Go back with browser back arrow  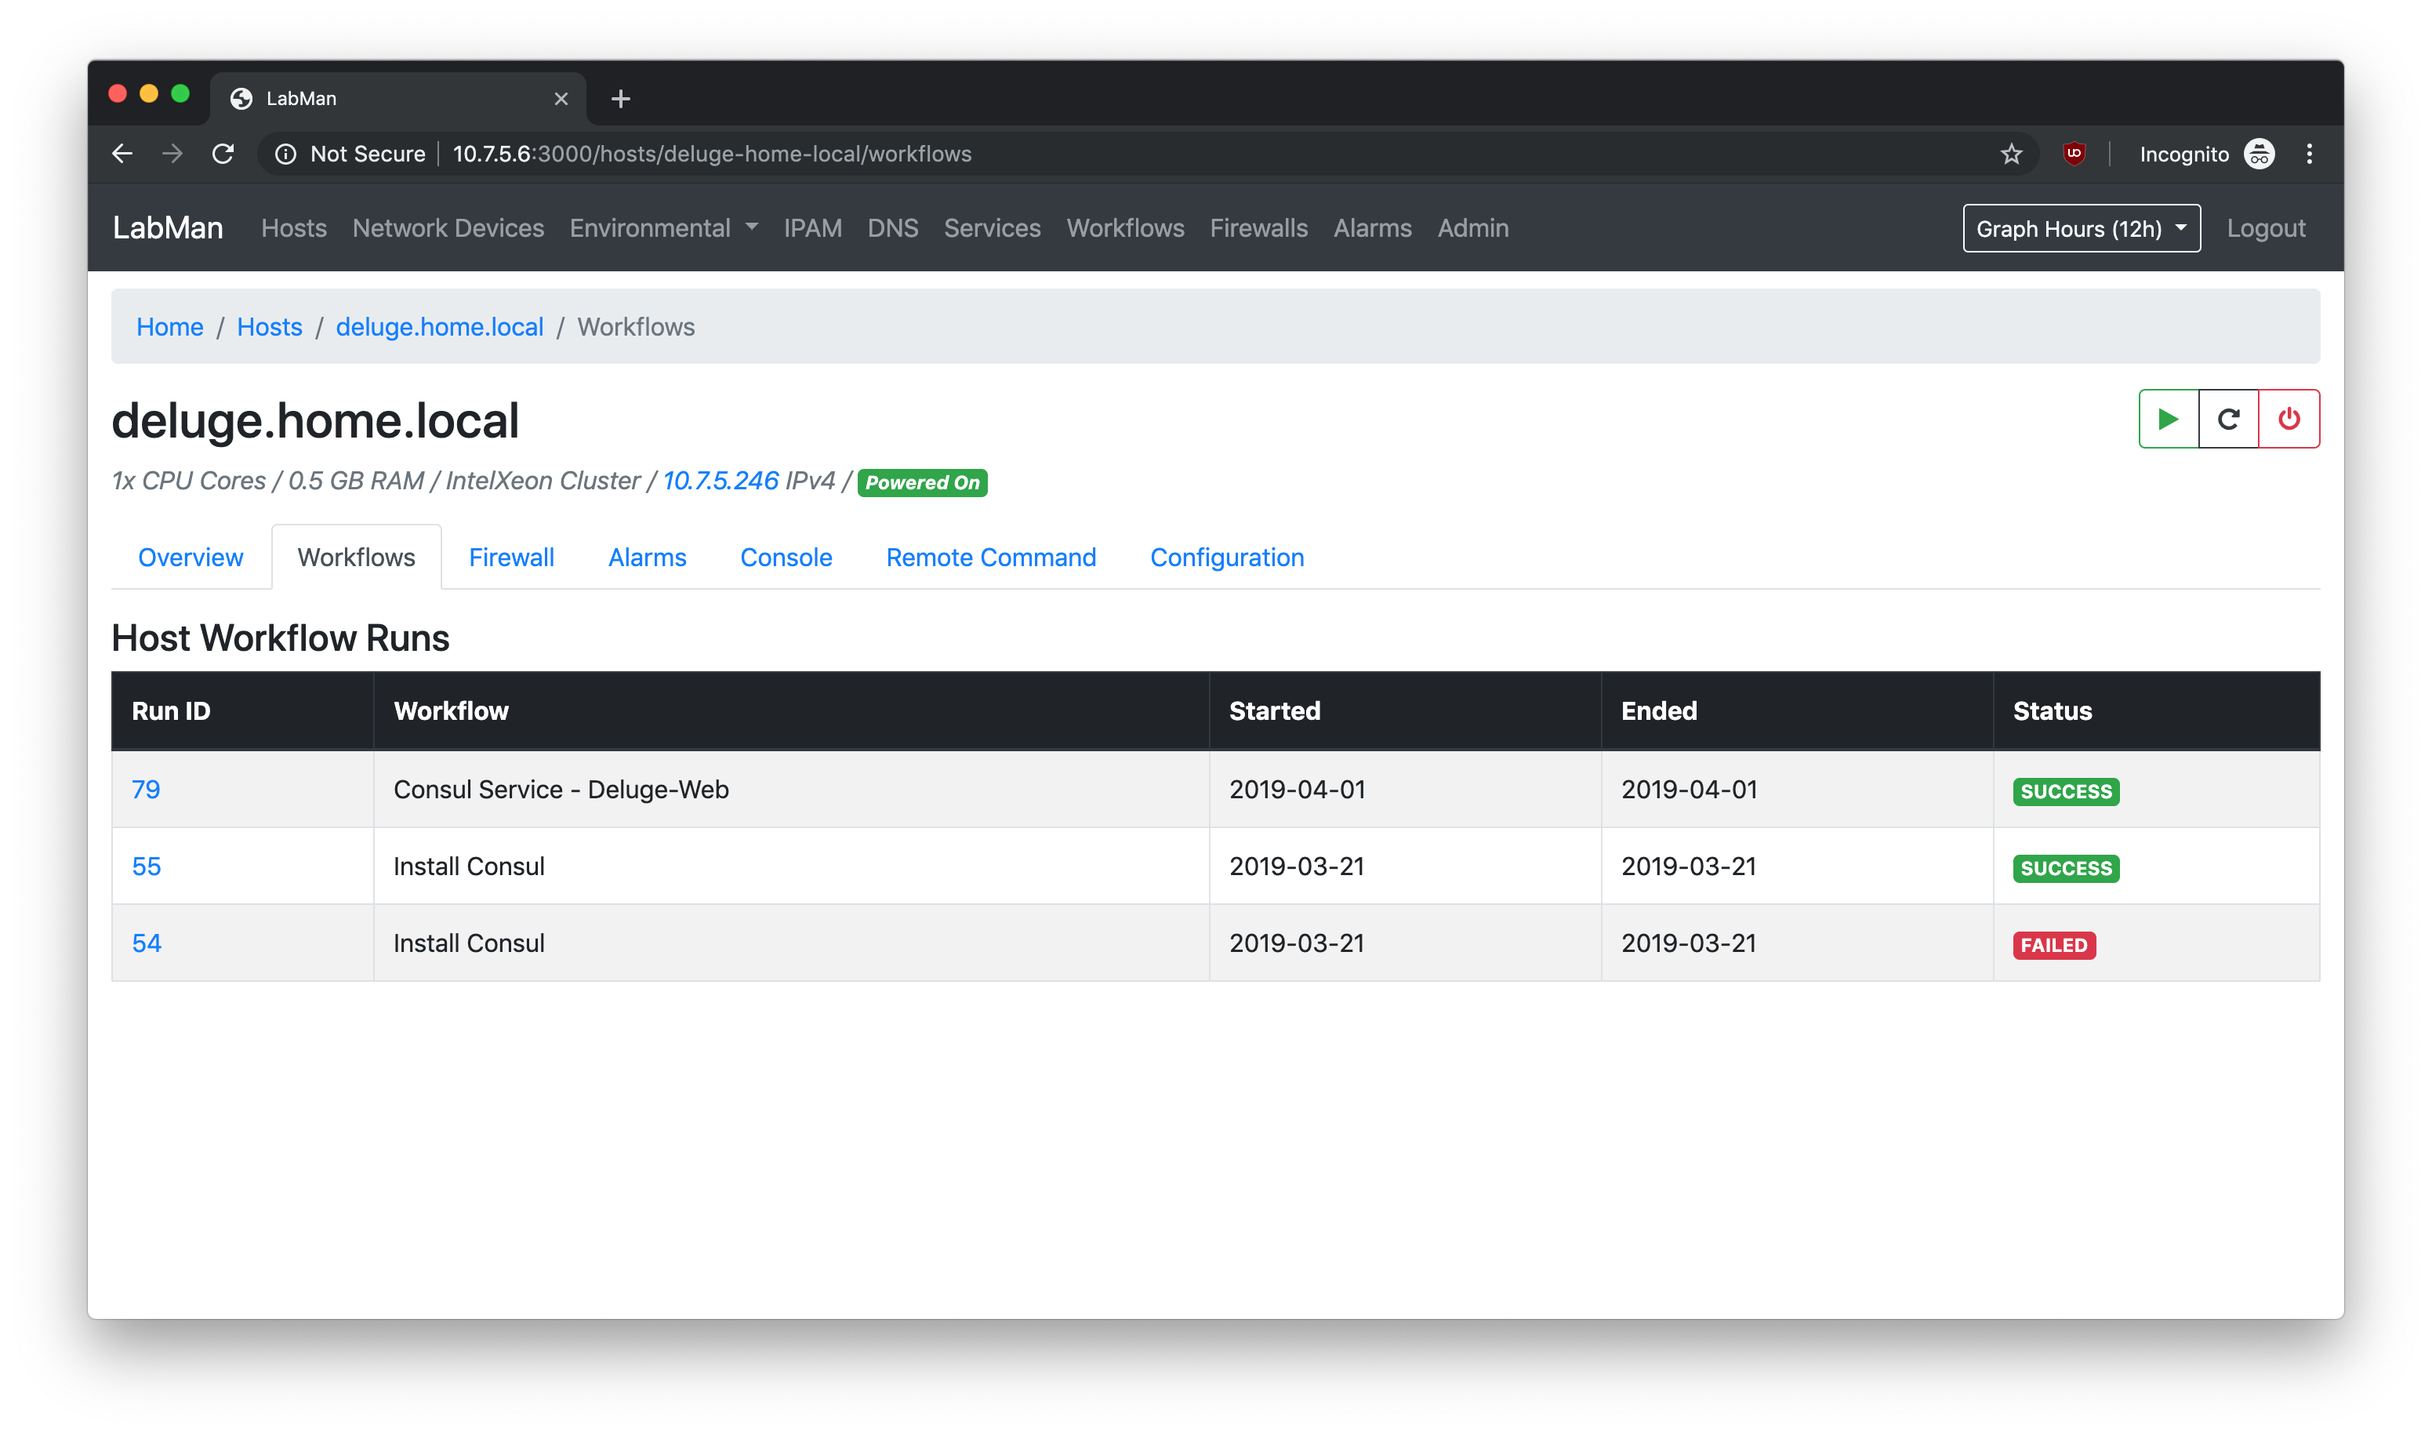coord(122,154)
